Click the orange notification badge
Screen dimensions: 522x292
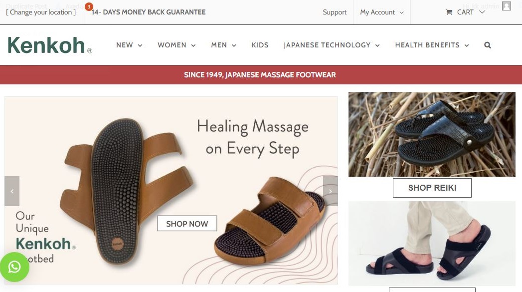pyautogui.click(x=89, y=6)
